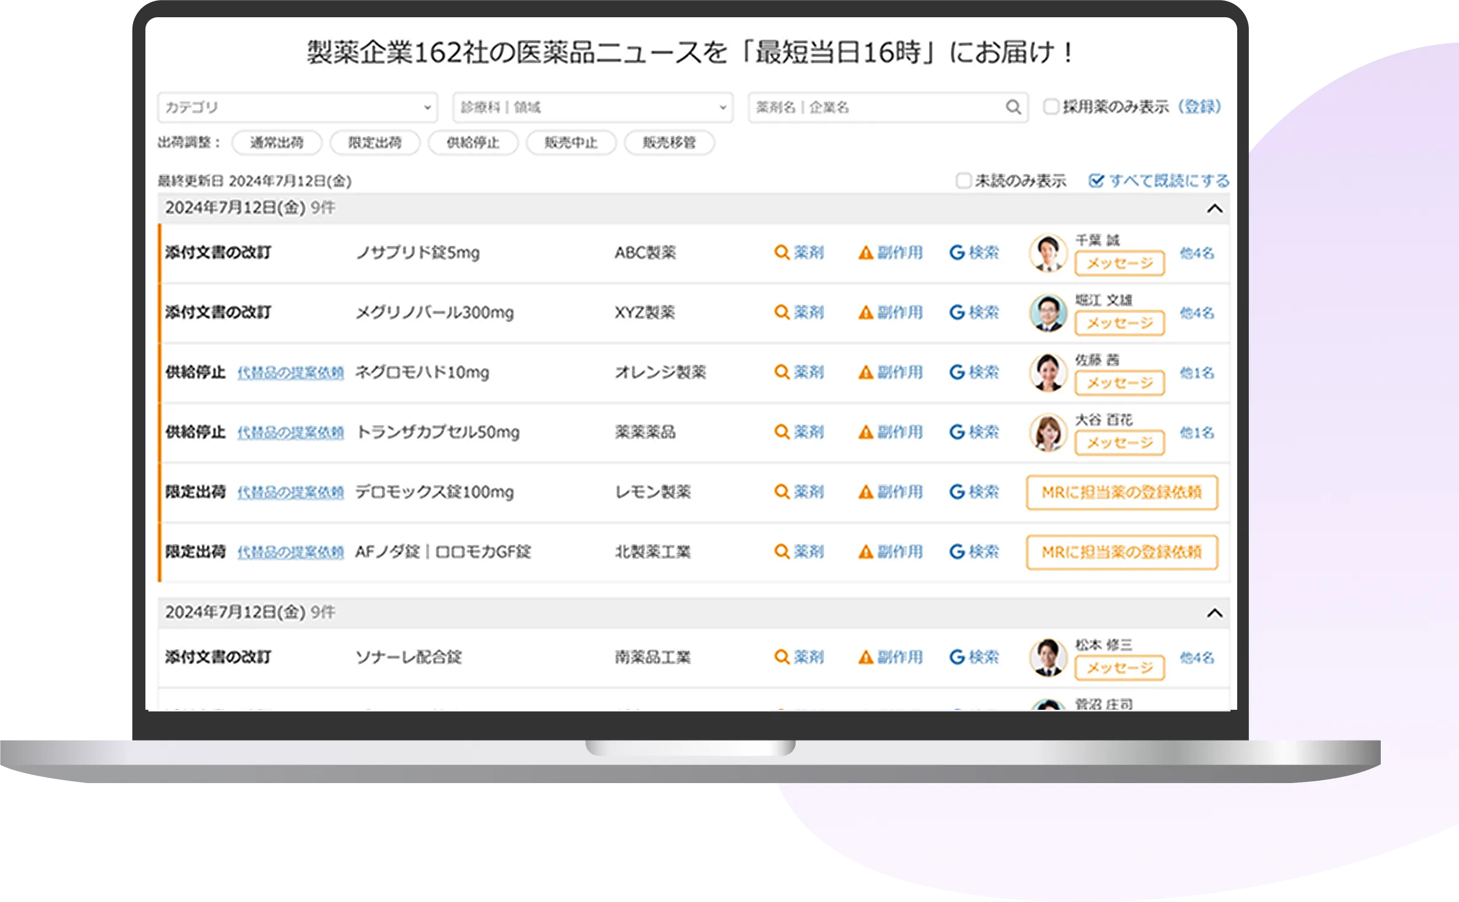Viewport: 1459px width, 902px height.
Task: Click メッセージ button for 佐藤 茜
Action: (x=1119, y=383)
